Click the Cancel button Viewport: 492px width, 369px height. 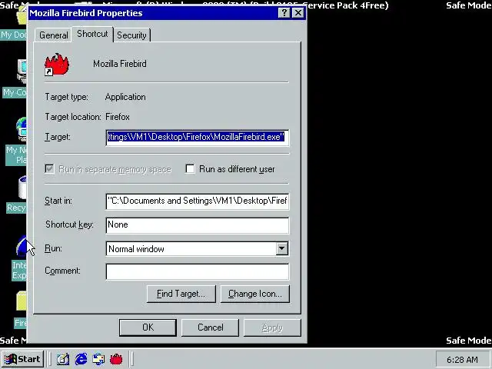tap(210, 327)
